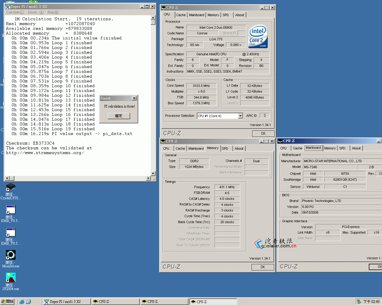Open Outlook Express quick launch icon
Screen dimensions: 382x305
pos(28,302)
